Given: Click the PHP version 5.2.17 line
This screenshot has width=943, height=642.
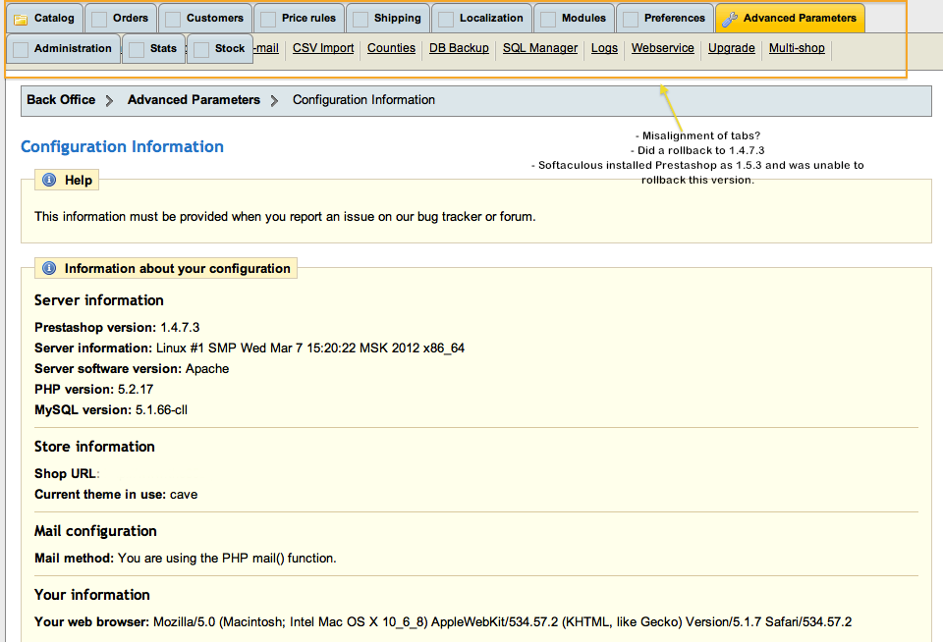Looking at the screenshot, I should [x=94, y=389].
